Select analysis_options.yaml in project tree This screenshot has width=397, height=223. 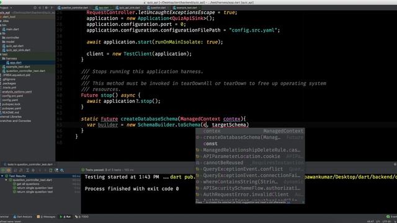click(17, 92)
